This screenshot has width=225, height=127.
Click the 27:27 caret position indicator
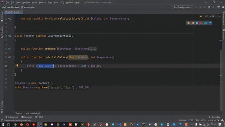pyautogui.click(x=191, y=120)
